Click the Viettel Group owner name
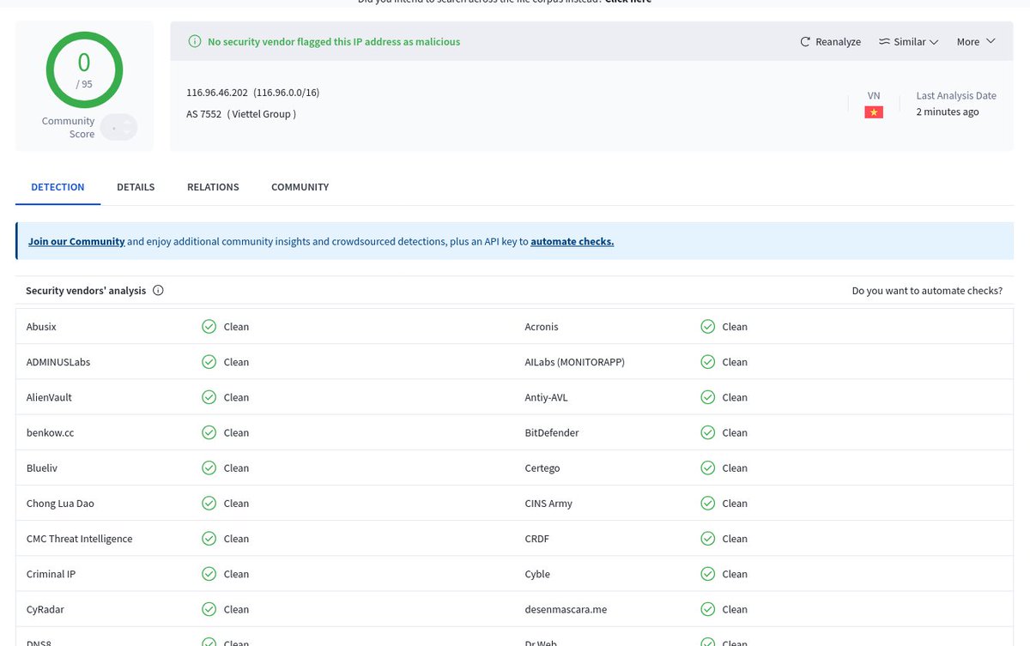 coord(262,114)
